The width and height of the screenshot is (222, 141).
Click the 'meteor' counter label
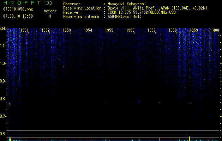[x=50, y=11]
